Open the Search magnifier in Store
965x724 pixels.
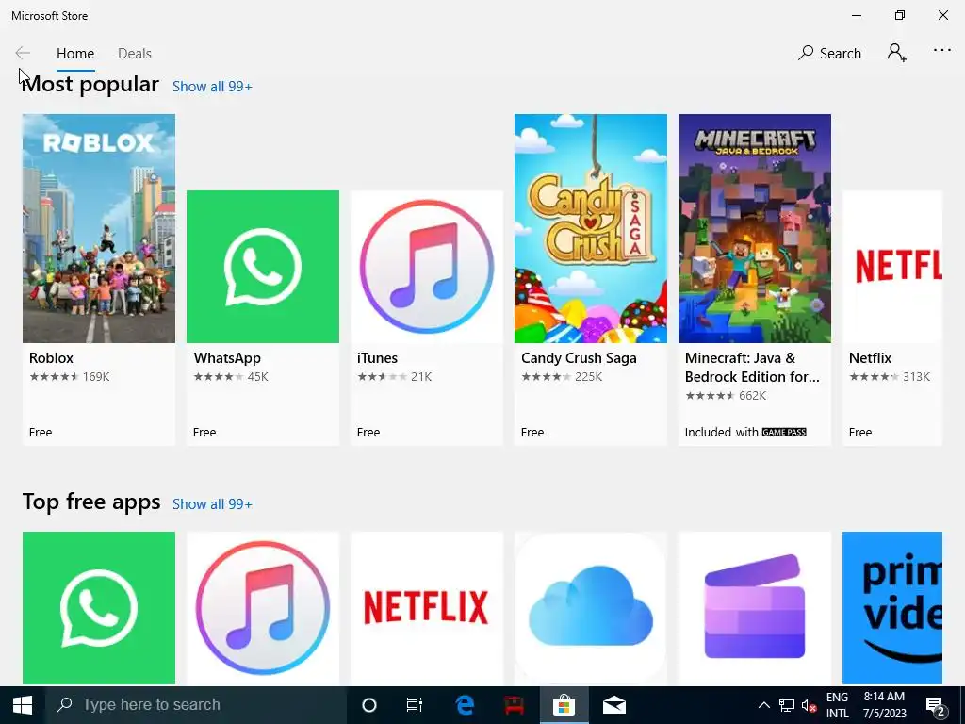[829, 53]
